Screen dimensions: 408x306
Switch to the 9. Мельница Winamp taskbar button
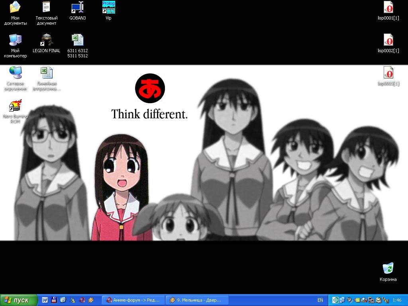(197, 300)
